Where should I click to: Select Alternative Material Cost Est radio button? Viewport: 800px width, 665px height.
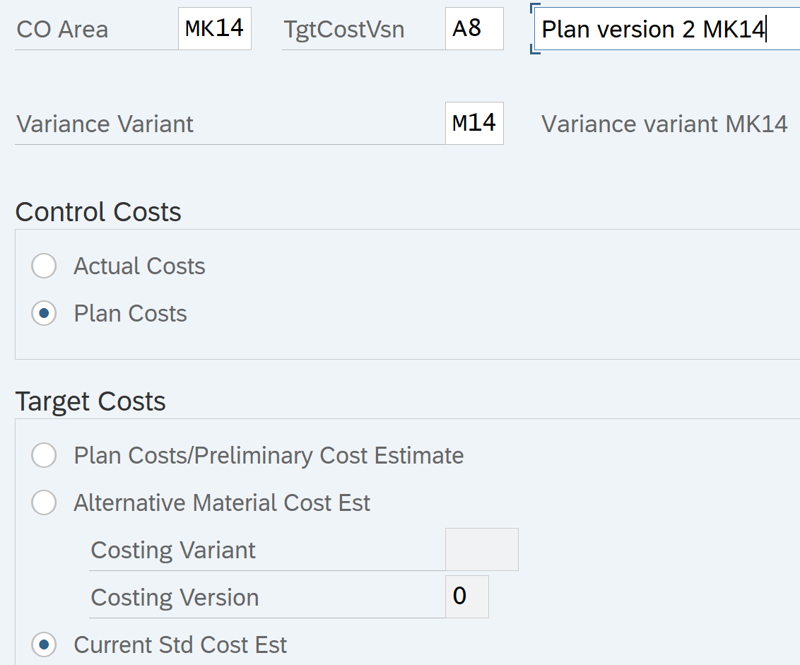pyautogui.click(x=44, y=503)
